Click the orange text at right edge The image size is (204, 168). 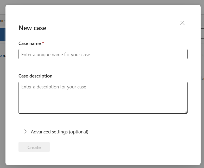point(202,79)
